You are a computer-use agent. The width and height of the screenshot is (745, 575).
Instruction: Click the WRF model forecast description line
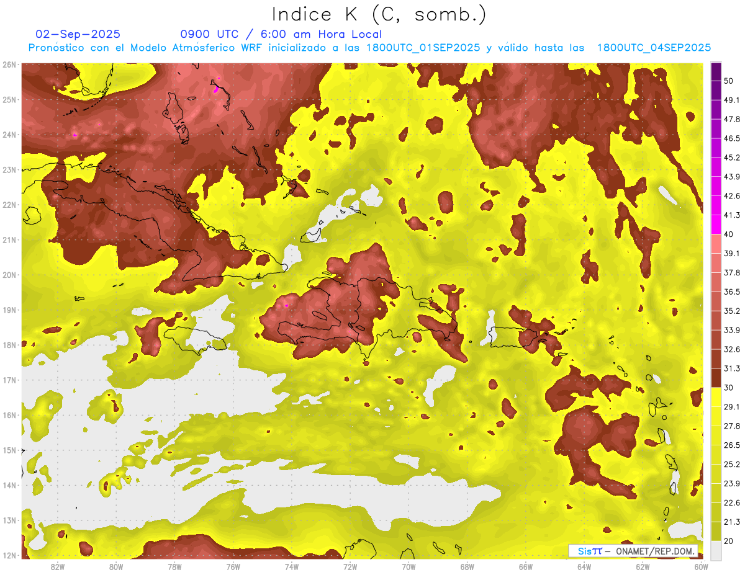369,48
